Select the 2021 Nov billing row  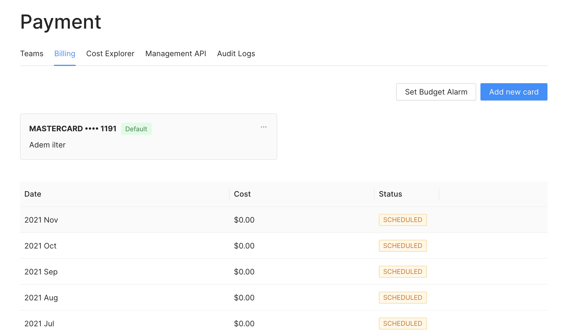[x=41, y=220]
